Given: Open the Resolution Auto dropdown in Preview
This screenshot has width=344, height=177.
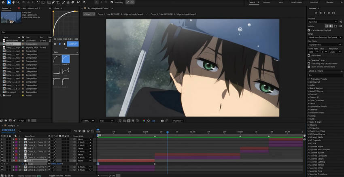Looking at the screenshot, I should point(336,52).
